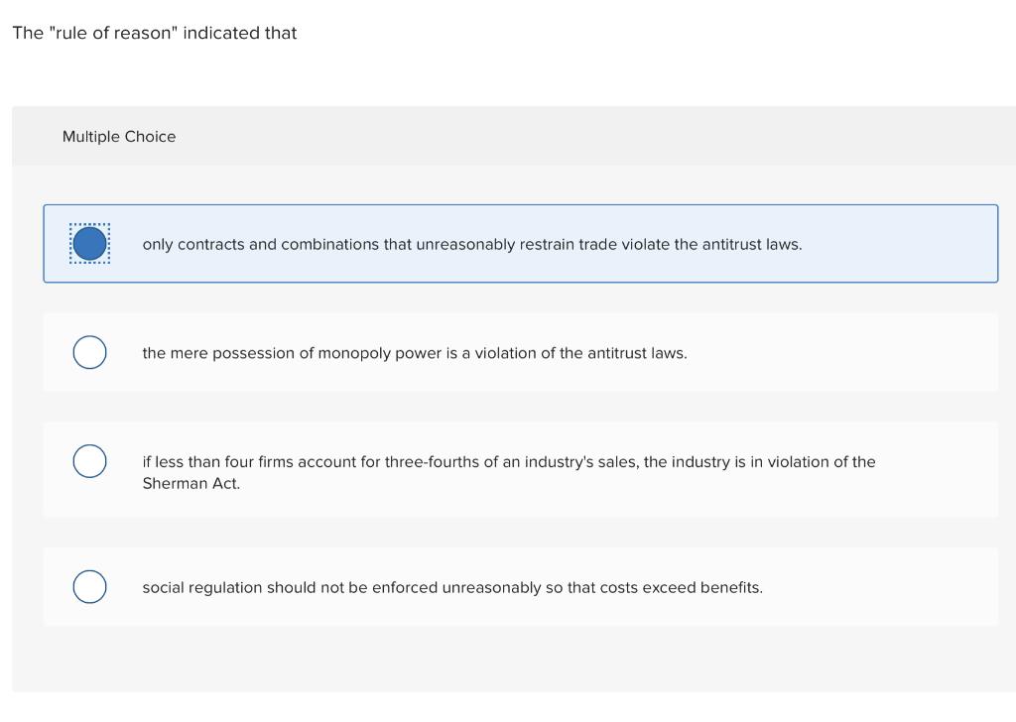
Task: Select the Sherman Act answer radio button
Action: [x=89, y=460]
